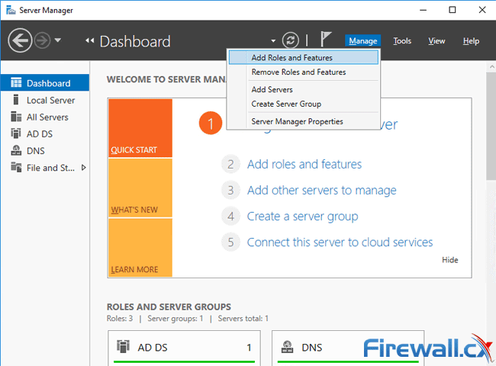Open the navigation history dropdown arrow
Viewport: 496px width, 366px height.
(x=57, y=40)
